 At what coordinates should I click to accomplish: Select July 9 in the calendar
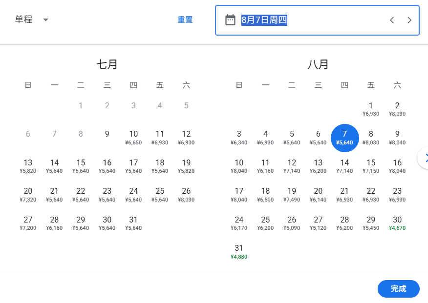[107, 134]
